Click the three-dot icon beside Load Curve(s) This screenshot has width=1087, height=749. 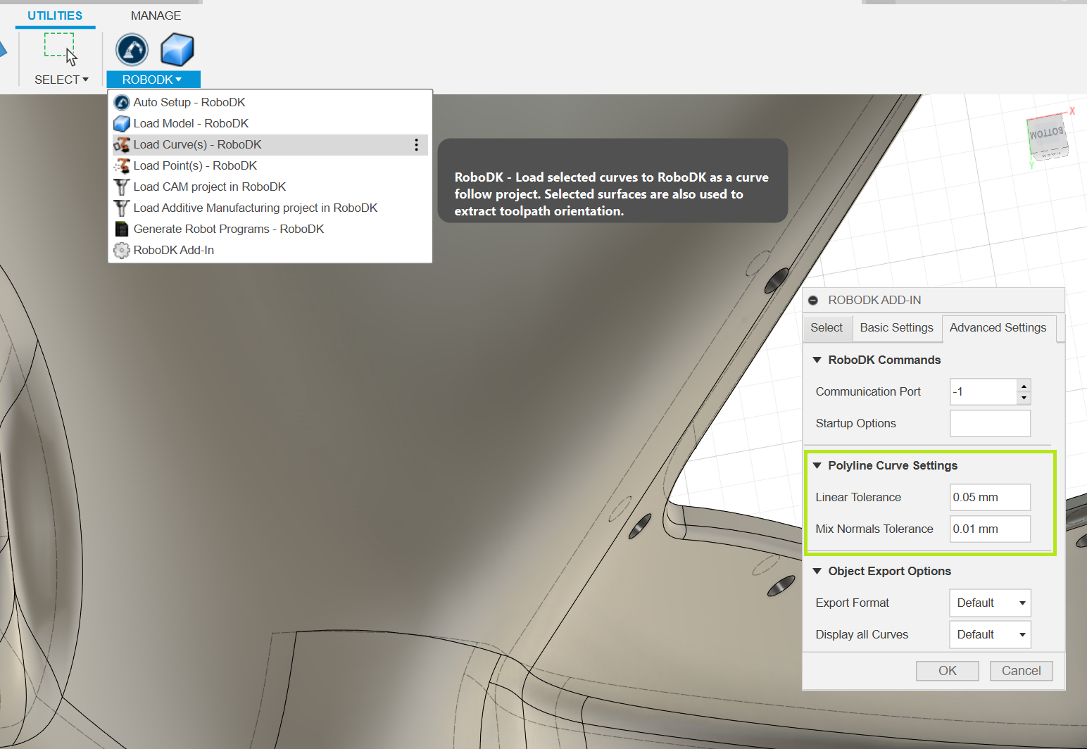416,144
